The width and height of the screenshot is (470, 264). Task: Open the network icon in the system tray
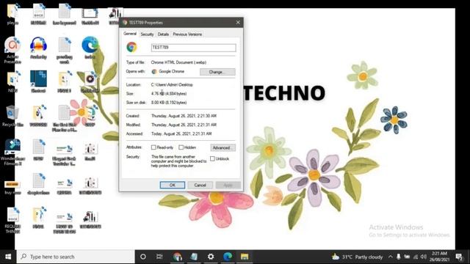(x=416, y=257)
